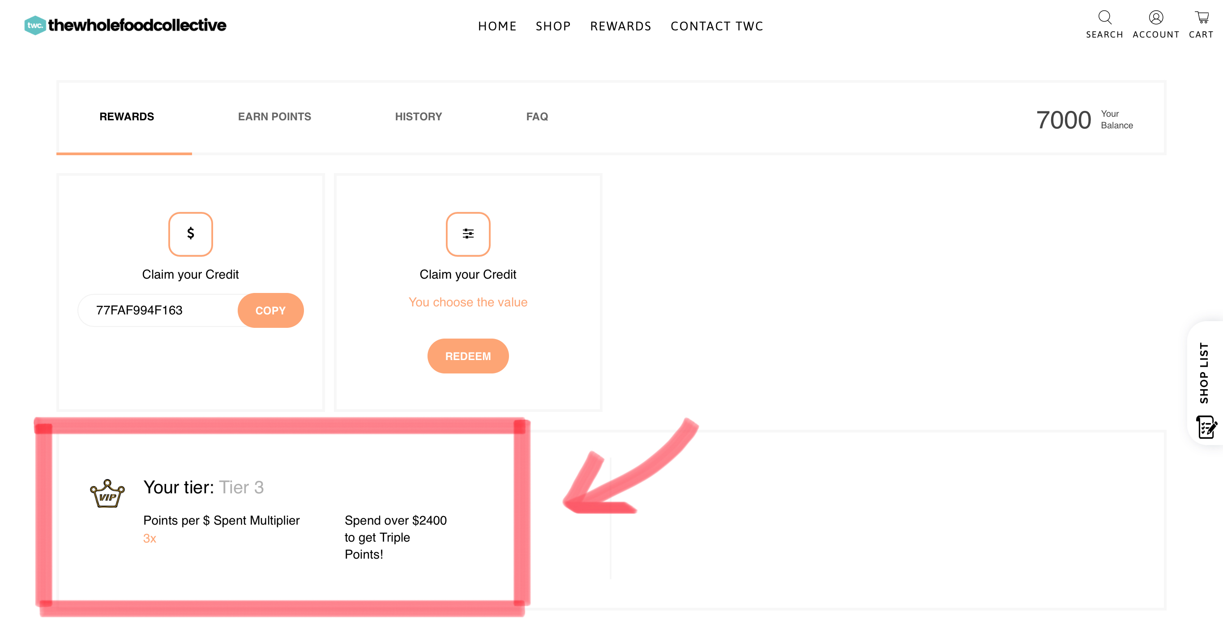Go to the HOME menu item
Screen dimensions: 1223x636
497,26
